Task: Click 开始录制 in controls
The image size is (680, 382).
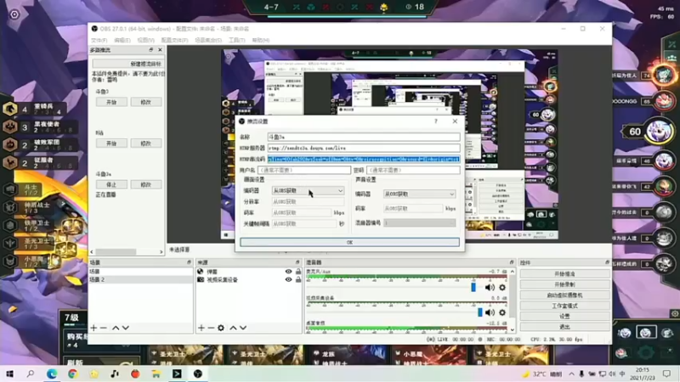Action: 564,284
